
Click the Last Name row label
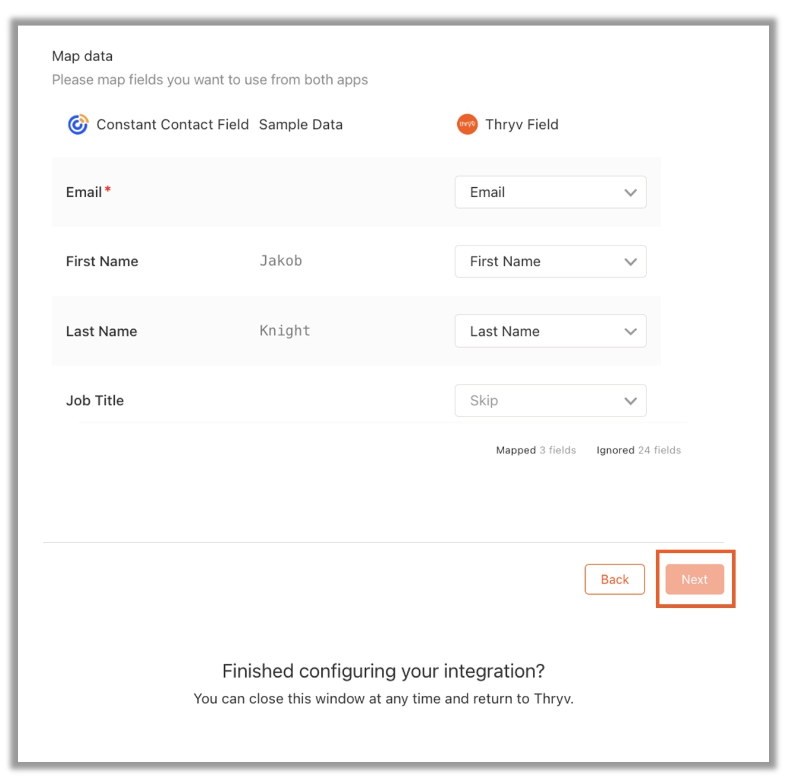pos(101,332)
